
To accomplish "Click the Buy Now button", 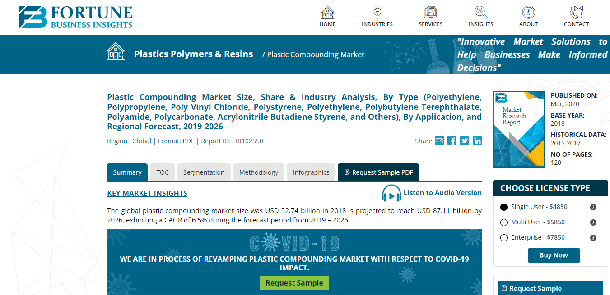I will [x=554, y=255].
